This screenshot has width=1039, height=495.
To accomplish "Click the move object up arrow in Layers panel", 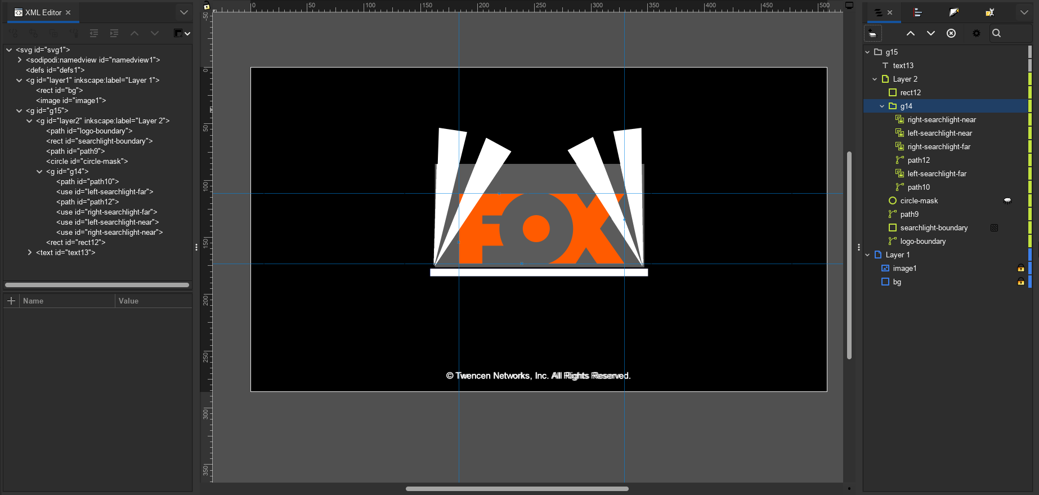I will pos(911,33).
